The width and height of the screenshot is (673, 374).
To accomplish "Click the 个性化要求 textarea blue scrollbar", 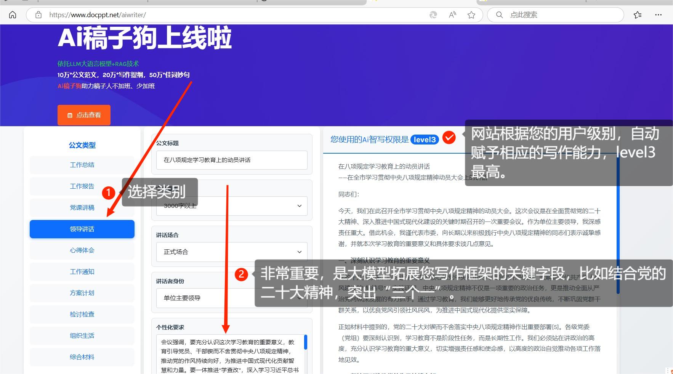I will 306,342.
